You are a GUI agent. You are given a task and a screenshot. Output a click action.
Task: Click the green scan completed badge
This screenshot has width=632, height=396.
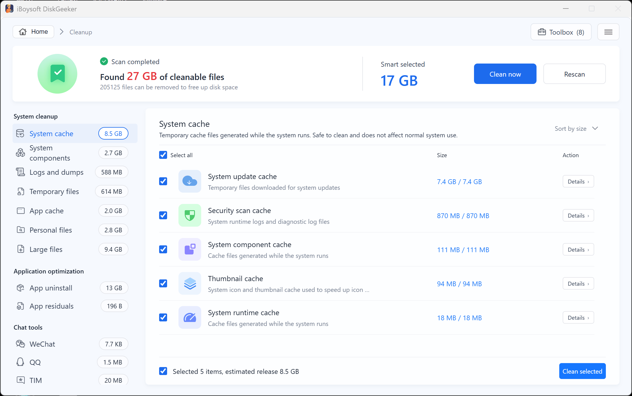coord(57,74)
